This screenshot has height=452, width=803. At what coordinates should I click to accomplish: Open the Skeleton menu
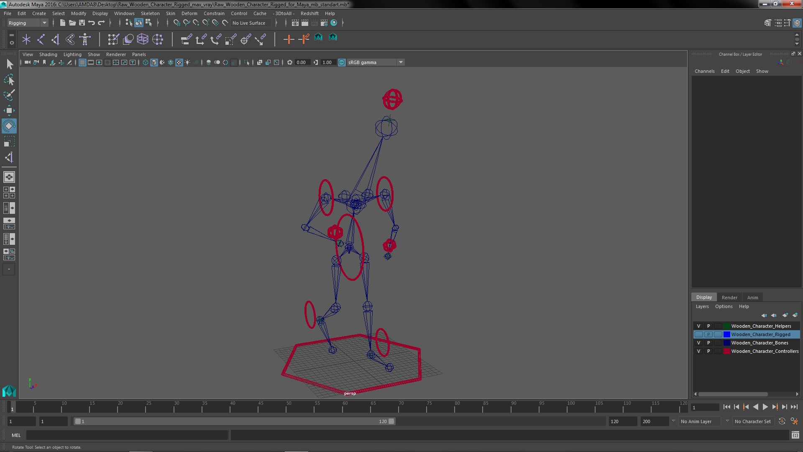(150, 13)
